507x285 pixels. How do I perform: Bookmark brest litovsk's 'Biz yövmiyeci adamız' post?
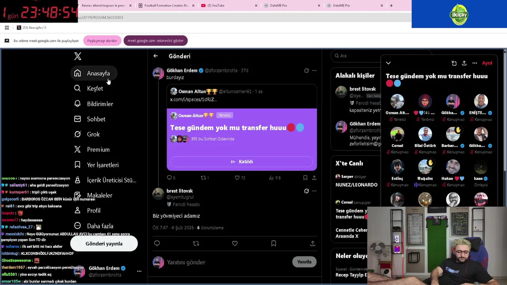[273, 243]
